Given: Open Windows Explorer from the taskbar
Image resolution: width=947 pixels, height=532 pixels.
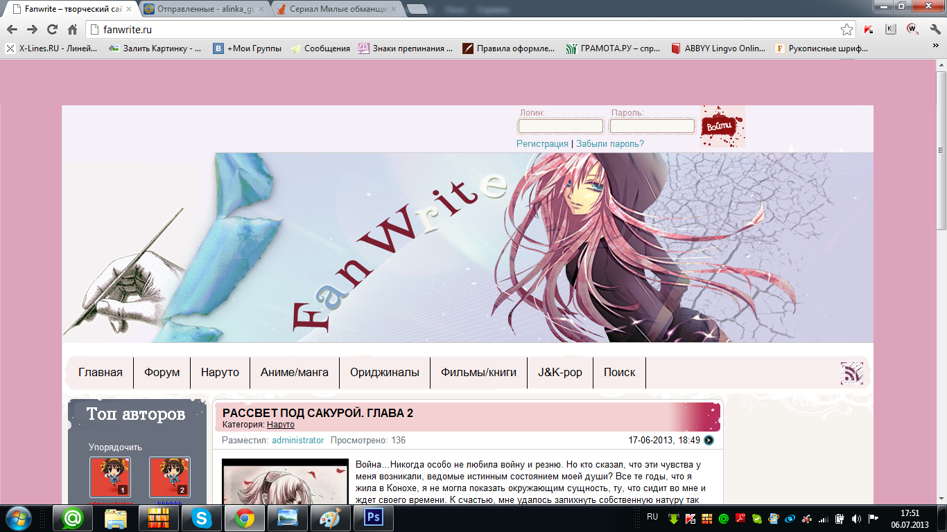Looking at the screenshot, I should pyautogui.click(x=115, y=517).
